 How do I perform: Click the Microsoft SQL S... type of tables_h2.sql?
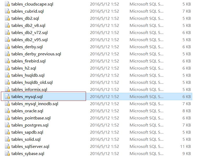click(146, 68)
